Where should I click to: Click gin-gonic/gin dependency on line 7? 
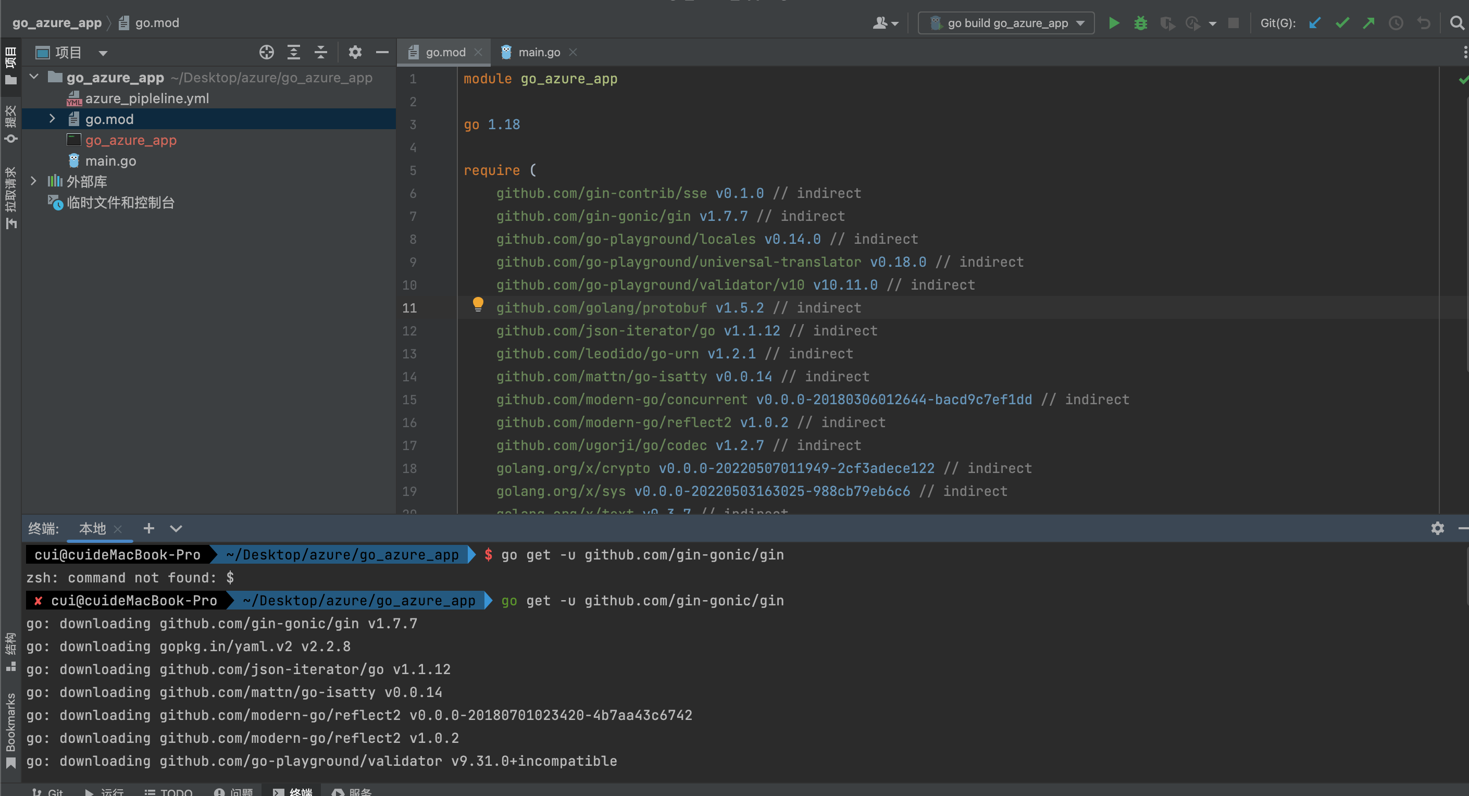coord(593,216)
